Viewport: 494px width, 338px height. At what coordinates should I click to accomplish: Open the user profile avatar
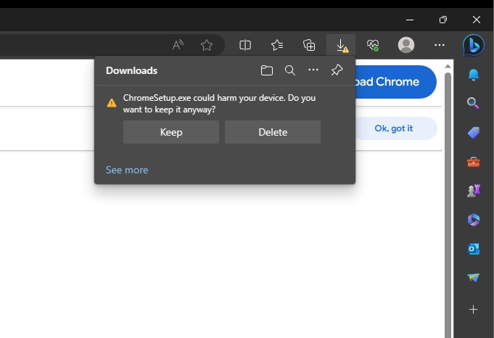406,45
